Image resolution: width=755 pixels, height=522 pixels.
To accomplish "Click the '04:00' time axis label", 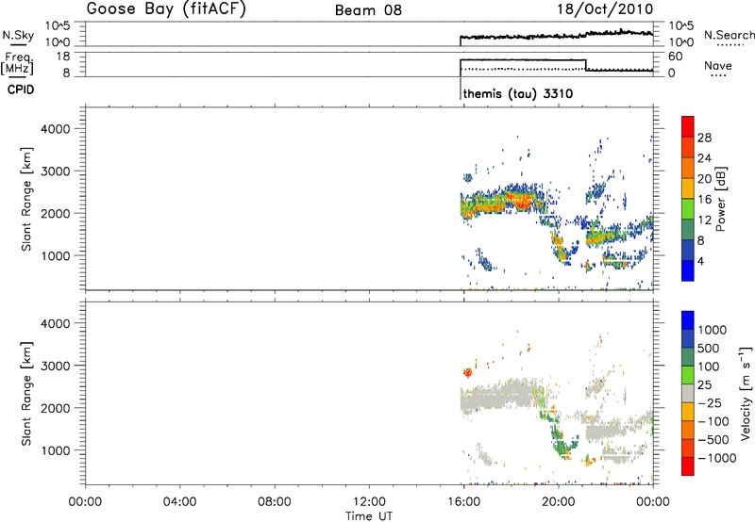I will coord(180,502).
